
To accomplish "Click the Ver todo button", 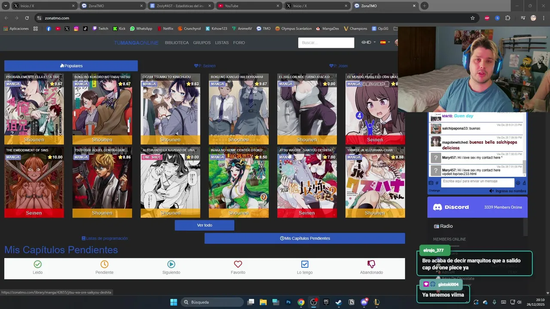I will (x=205, y=225).
